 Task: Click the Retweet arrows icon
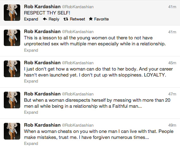[66, 19]
